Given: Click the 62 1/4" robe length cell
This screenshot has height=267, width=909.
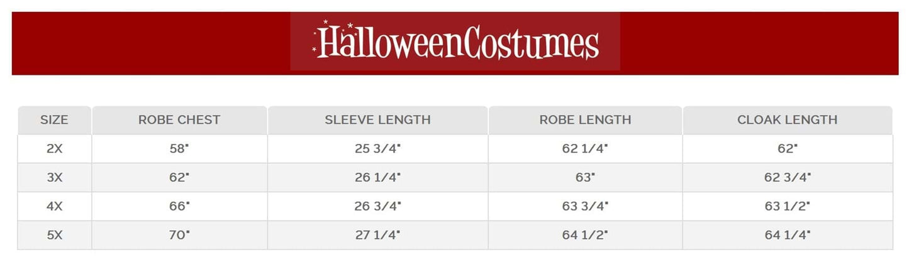Looking at the screenshot, I should (585, 149).
